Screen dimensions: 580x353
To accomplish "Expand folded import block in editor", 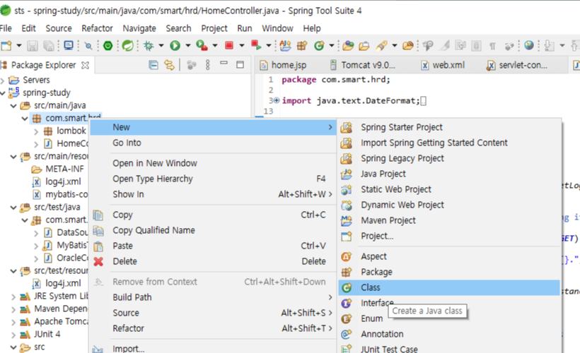I will coord(277,100).
